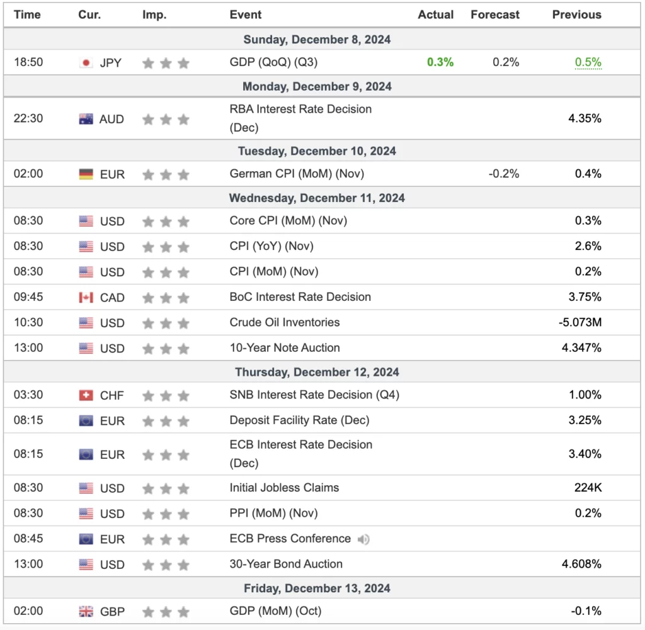The height and width of the screenshot is (630, 645).
Task: Open the PPI (MoM) (Nov) event
Action: [x=273, y=513]
